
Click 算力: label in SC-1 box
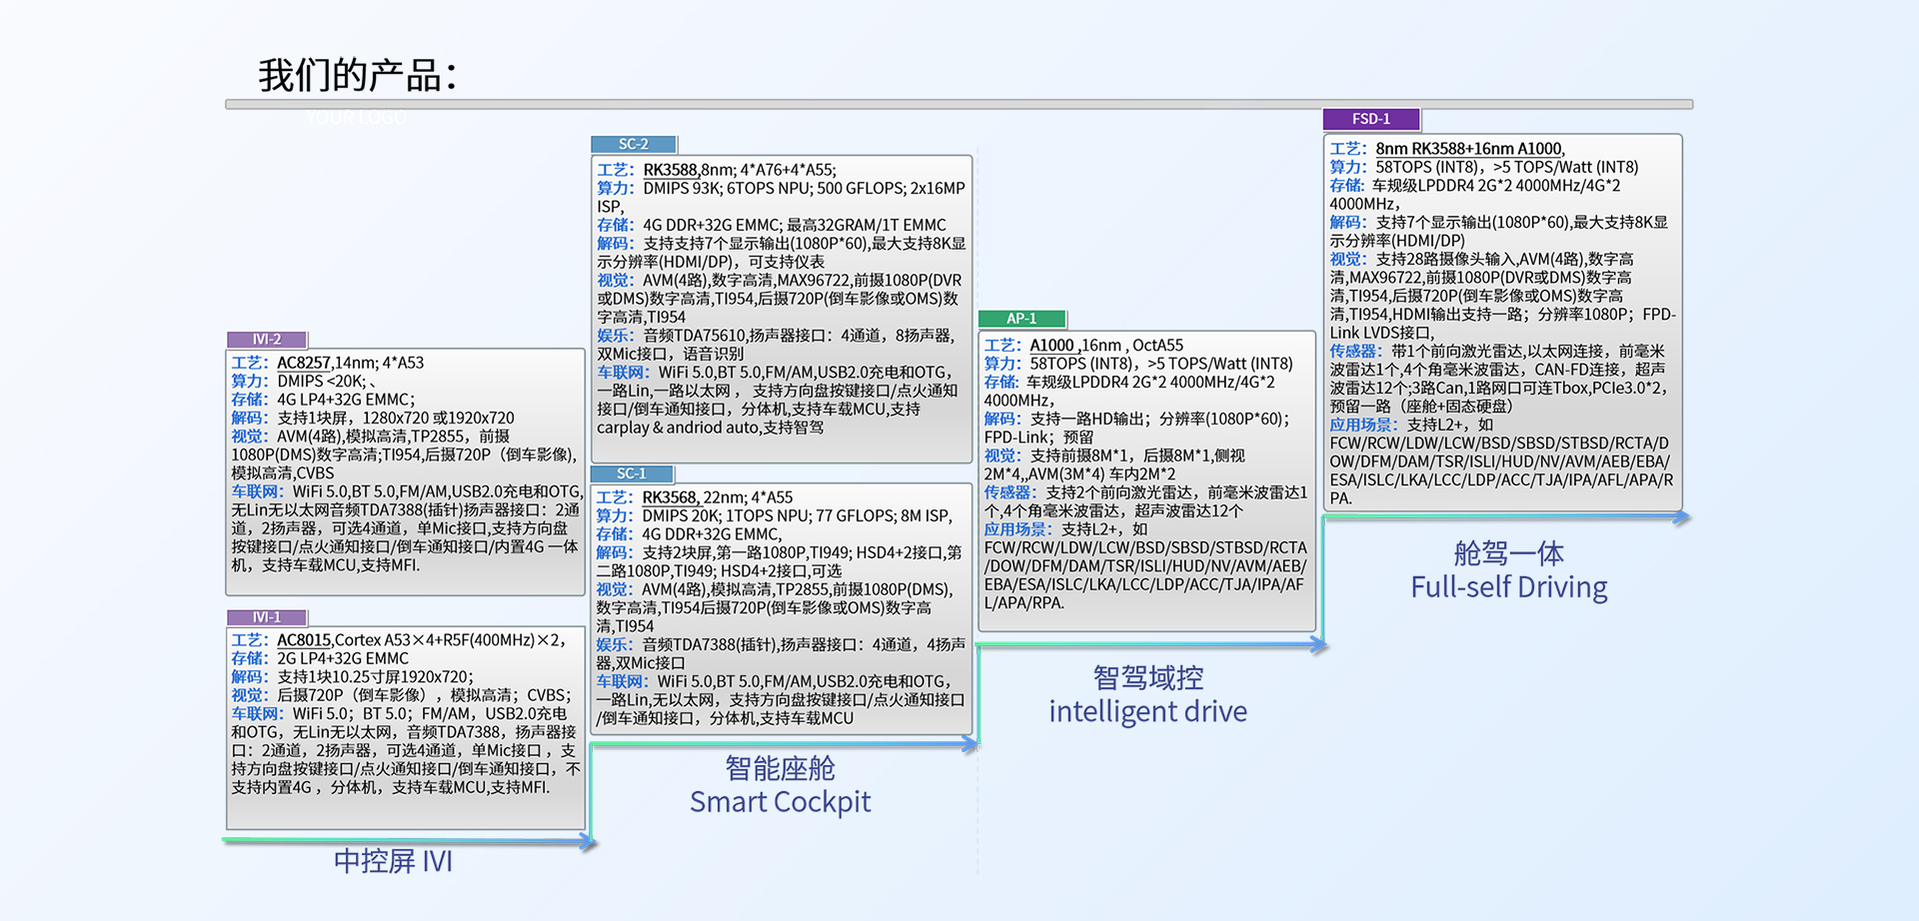(615, 516)
